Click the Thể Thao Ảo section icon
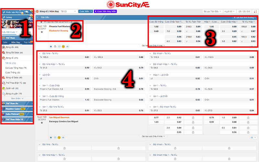This screenshot has height=162, width=259. coord(4,103)
